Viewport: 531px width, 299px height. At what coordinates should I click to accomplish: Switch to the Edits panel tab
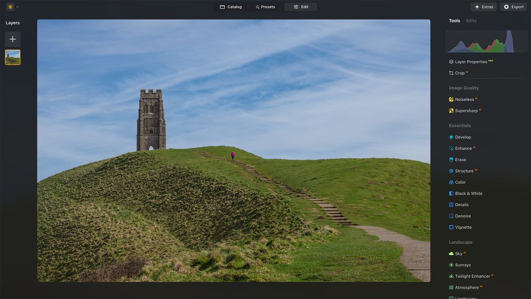471,21
